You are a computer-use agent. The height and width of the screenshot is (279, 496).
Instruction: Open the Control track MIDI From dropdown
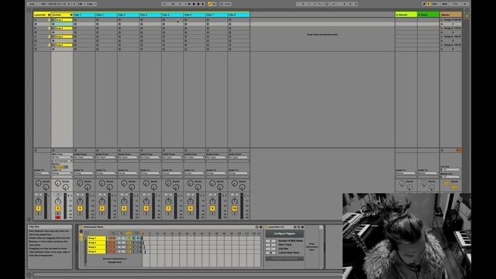[62, 157]
